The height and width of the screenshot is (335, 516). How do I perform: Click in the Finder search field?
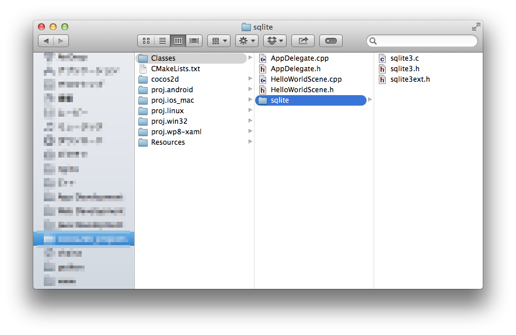422,41
